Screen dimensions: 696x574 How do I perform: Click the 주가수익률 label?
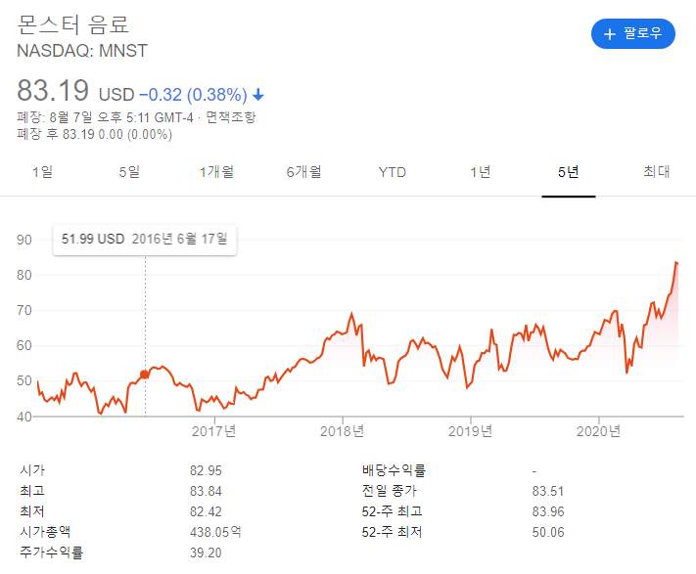tap(52, 552)
